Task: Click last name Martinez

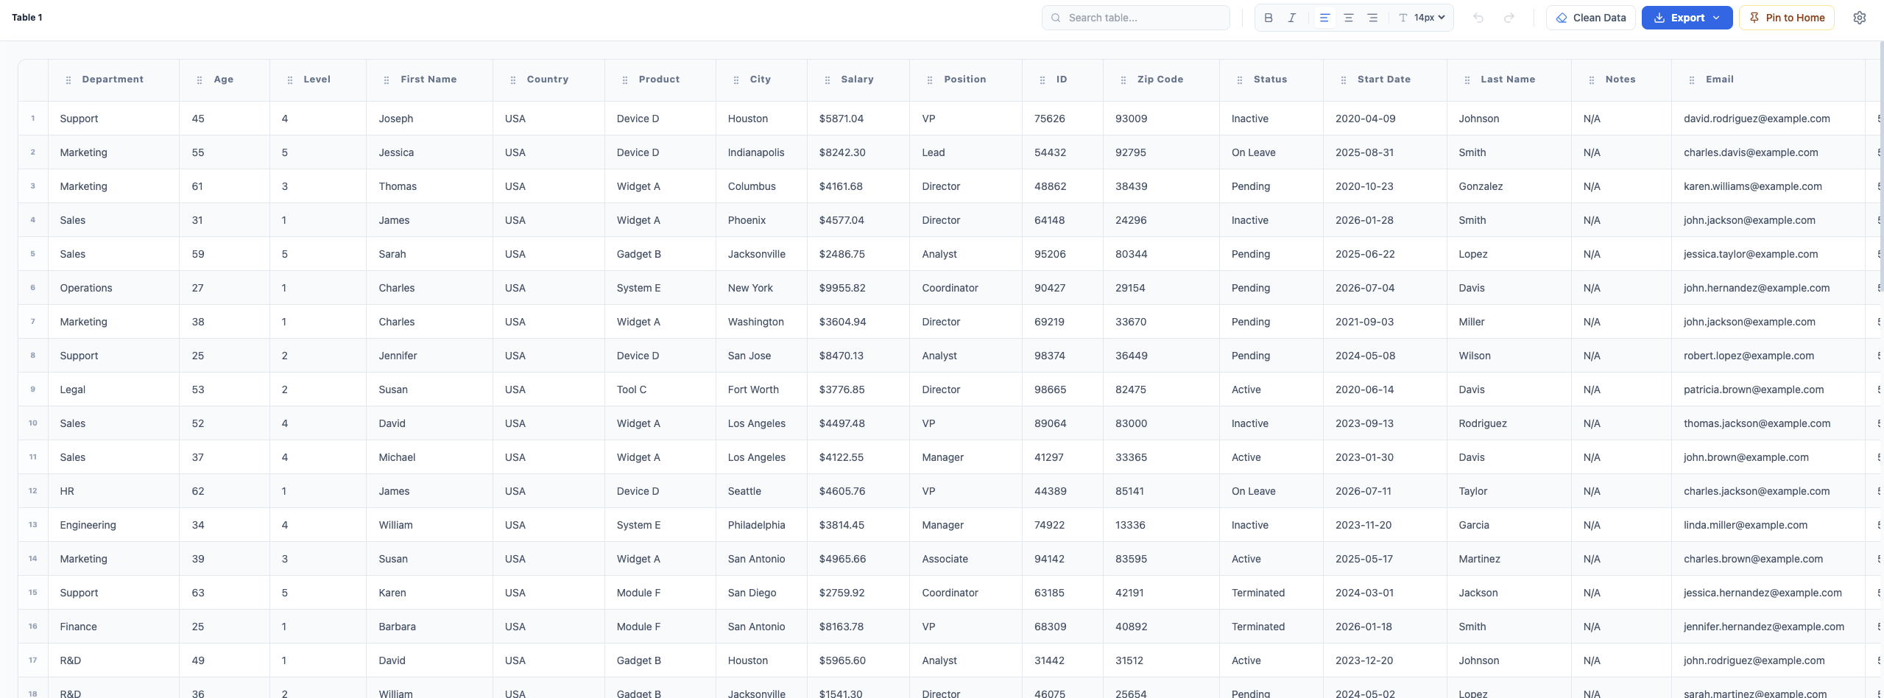Action: [x=1509, y=559]
